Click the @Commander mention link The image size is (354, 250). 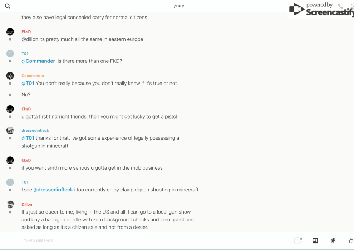[38, 61]
